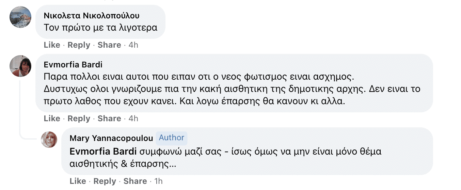461x190 pixels.
Task: Reply to Mary Yannacopoulou's reply
Action: (105, 181)
